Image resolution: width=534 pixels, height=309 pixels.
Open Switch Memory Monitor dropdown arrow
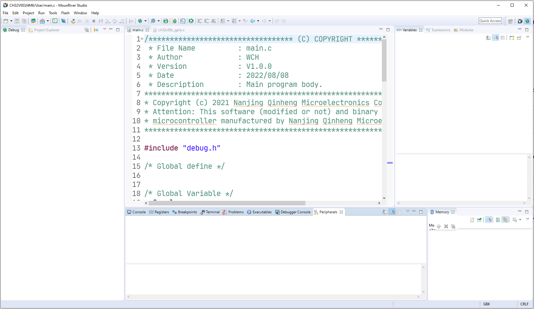[x=520, y=220]
